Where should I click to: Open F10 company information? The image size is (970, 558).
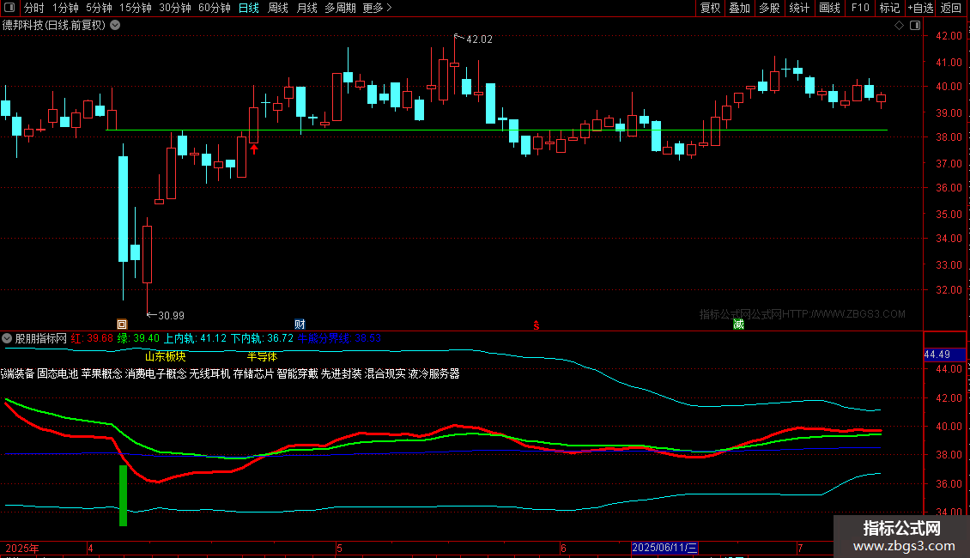(x=860, y=8)
